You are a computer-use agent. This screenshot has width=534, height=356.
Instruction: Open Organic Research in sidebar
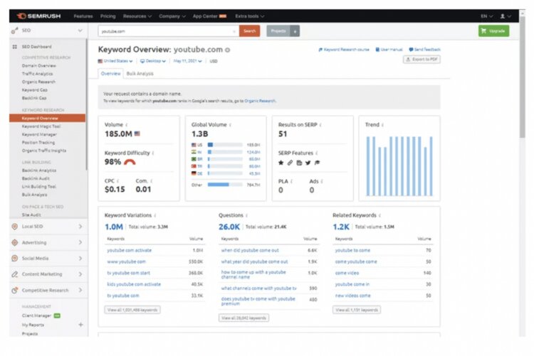pyautogui.click(x=38, y=82)
